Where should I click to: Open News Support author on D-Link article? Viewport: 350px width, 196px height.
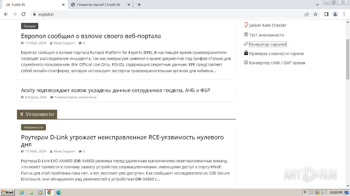pos(64,151)
